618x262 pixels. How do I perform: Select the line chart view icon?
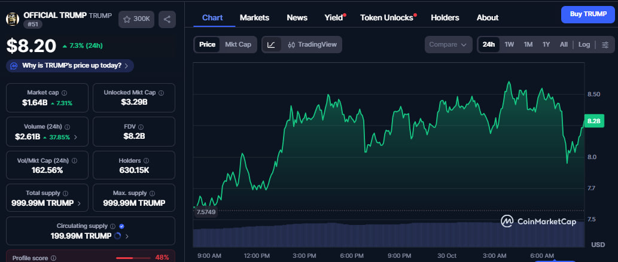tap(271, 45)
